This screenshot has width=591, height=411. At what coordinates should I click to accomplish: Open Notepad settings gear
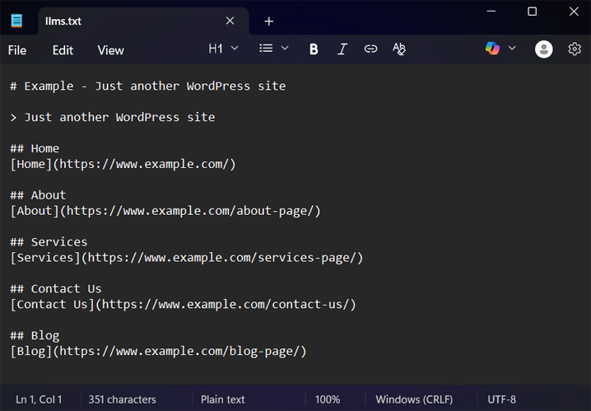pos(575,49)
